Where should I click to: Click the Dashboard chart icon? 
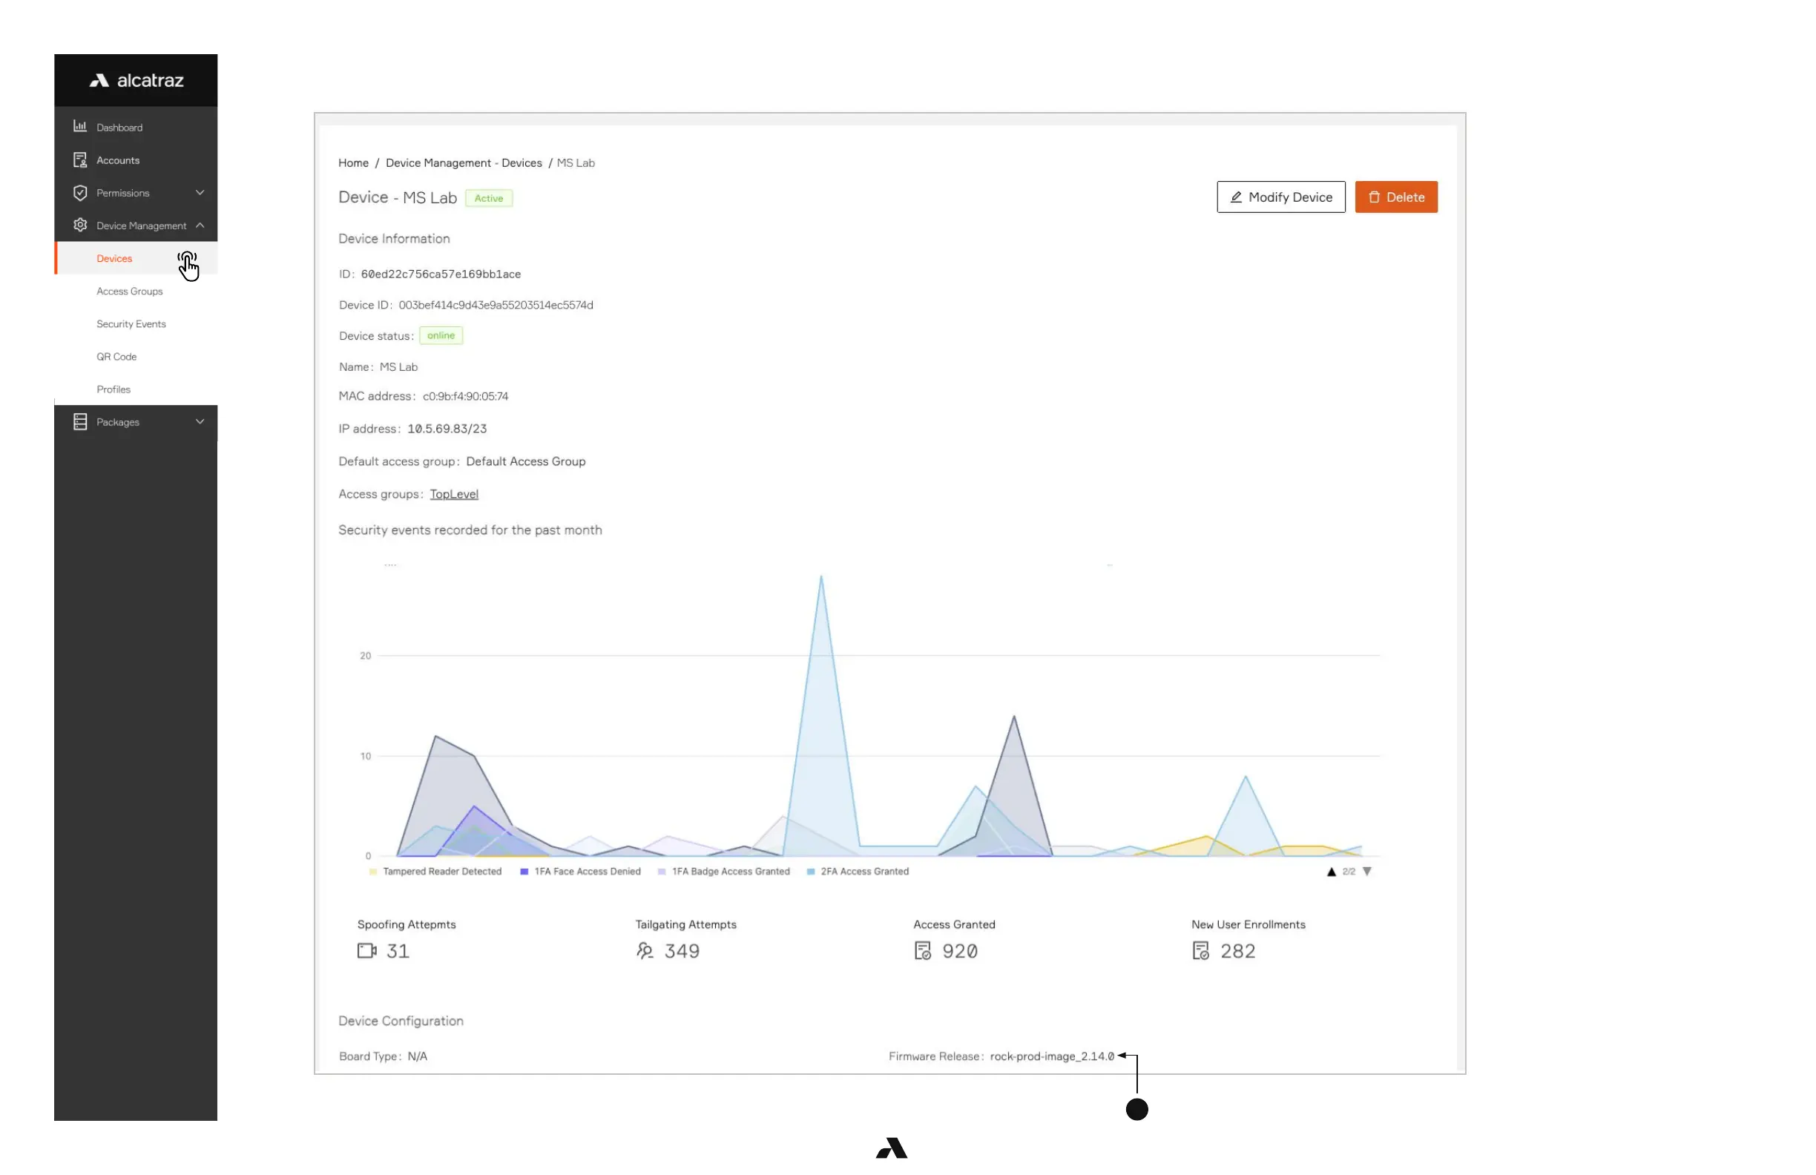[x=80, y=127]
